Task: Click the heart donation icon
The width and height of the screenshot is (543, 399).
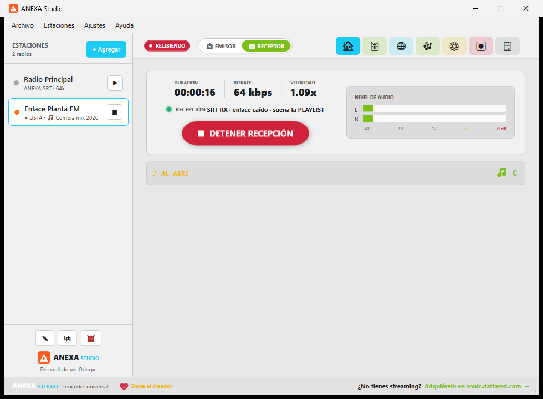Action: [x=124, y=387]
